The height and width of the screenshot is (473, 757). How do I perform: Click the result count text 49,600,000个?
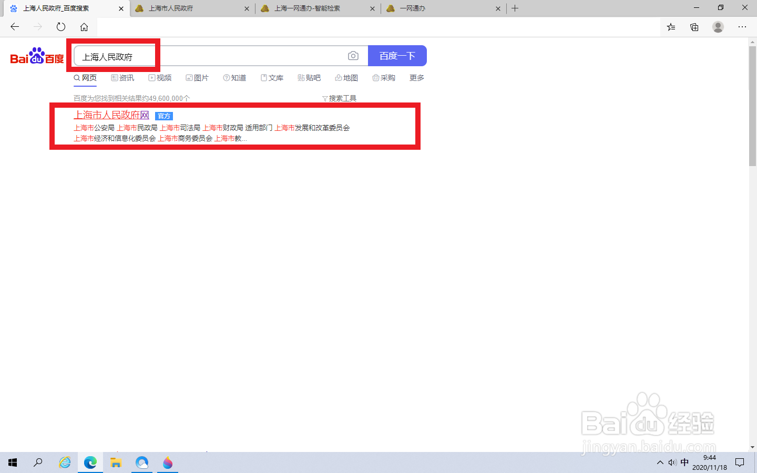click(x=169, y=98)
